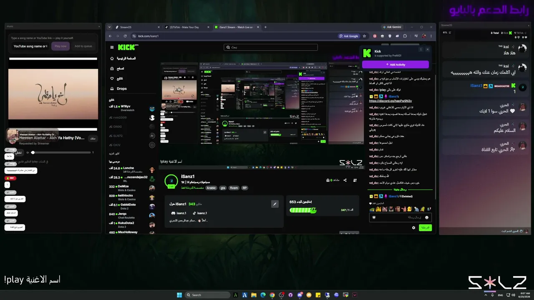Open Microsoft Edge from the taskbar

(x=263, y=295)
